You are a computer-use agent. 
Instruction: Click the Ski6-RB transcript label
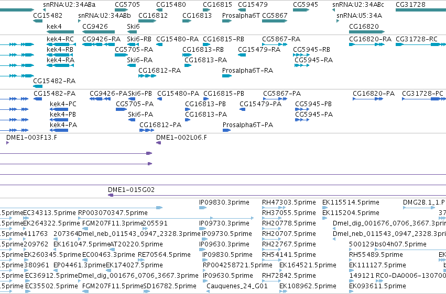[139, 39]
